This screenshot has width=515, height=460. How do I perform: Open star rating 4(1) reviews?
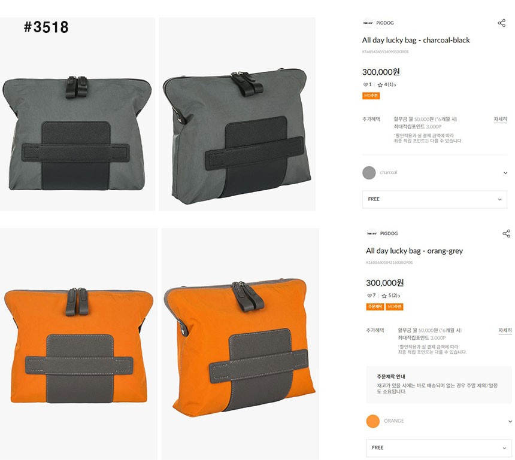click(x=387, y=85)
